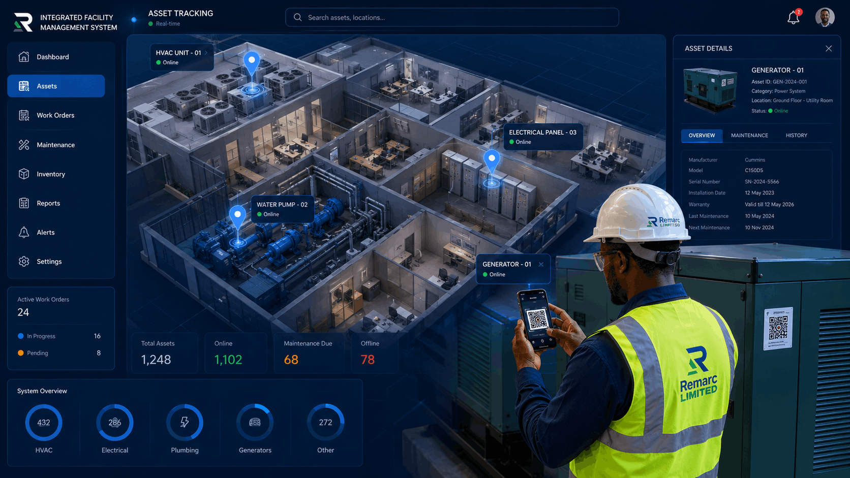Click Next Maintenance 10 Nov 2024
850x478 pixels.
coord(759,228)
